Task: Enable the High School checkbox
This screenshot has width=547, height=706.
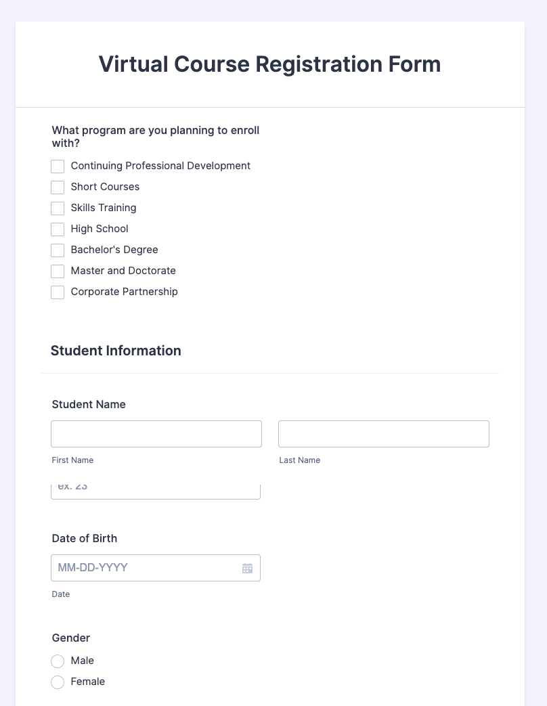Action: [x=58, y=229]
